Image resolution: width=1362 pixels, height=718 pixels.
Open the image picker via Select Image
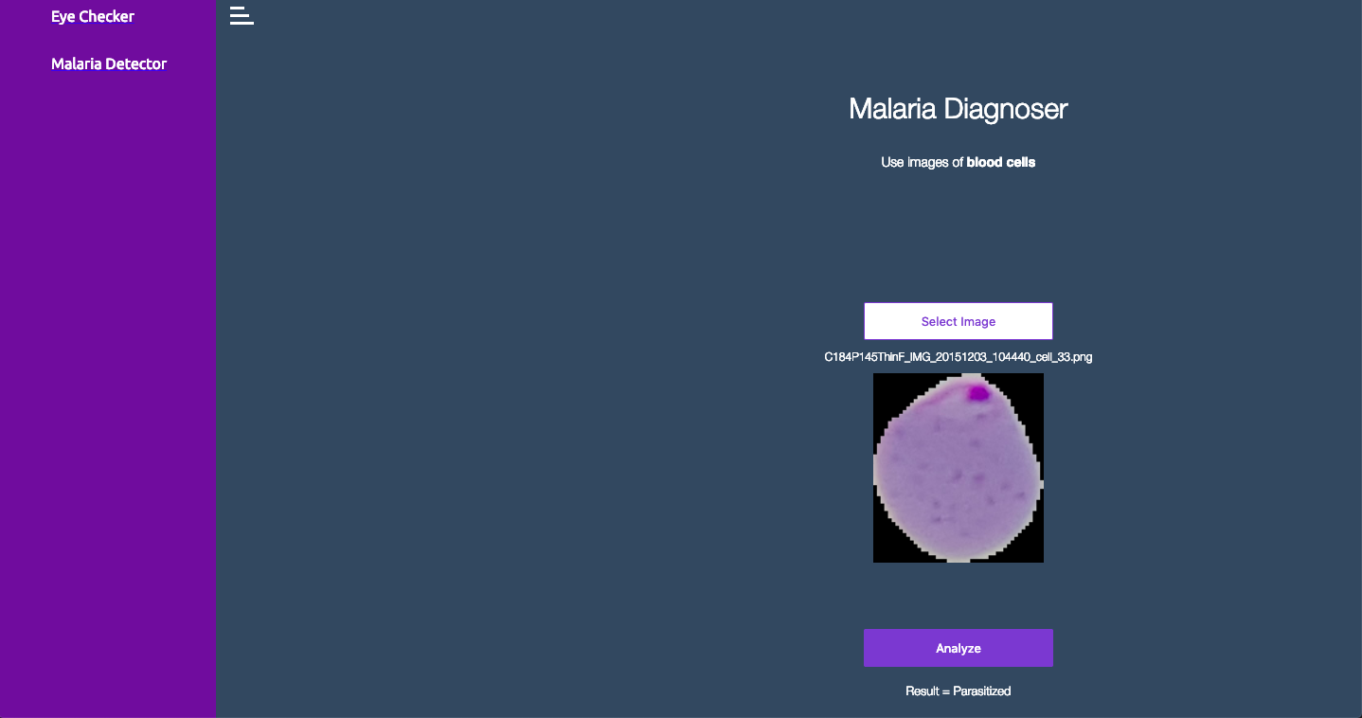958,321
